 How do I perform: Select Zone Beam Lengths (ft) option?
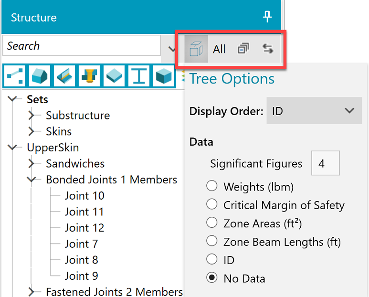click(x=212, y=241)
